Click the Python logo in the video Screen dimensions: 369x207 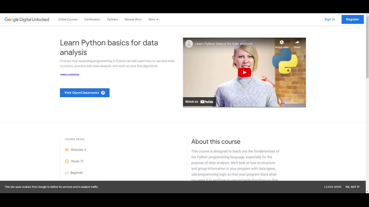(x=285, y=61)
